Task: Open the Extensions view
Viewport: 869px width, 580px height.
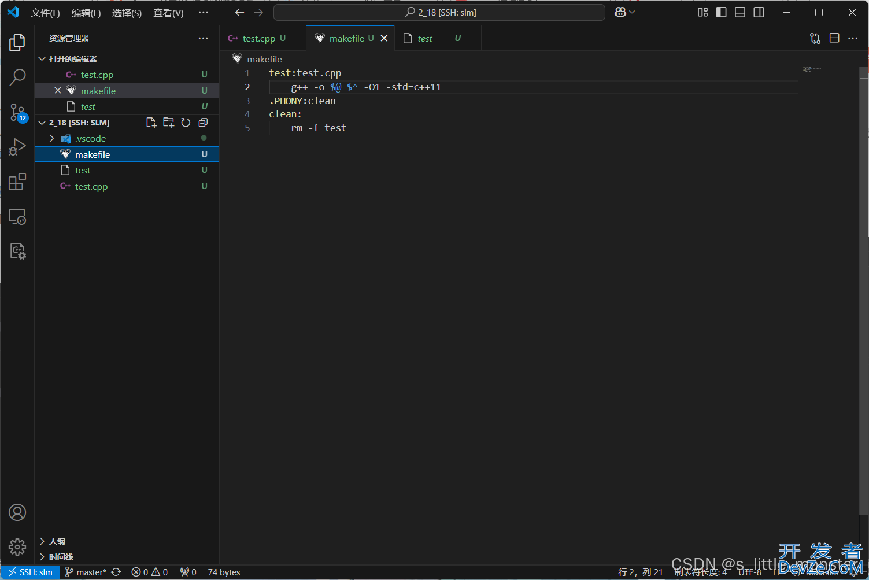Action: coord(17,182)
